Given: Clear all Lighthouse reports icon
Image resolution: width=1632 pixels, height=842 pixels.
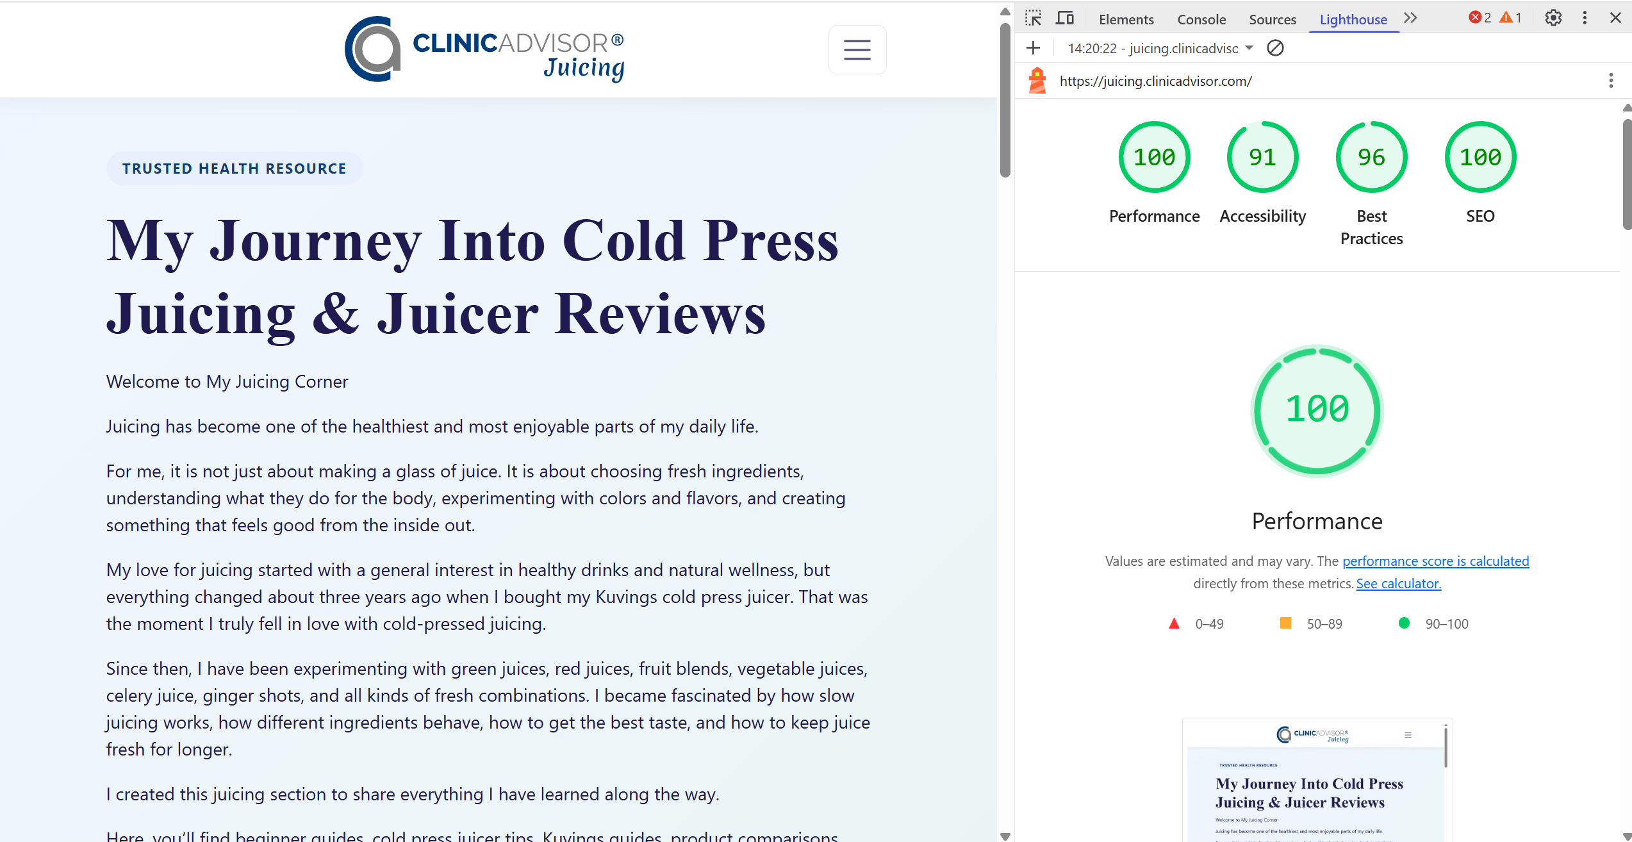Looking at the screenshot, I should [1275, 48].
